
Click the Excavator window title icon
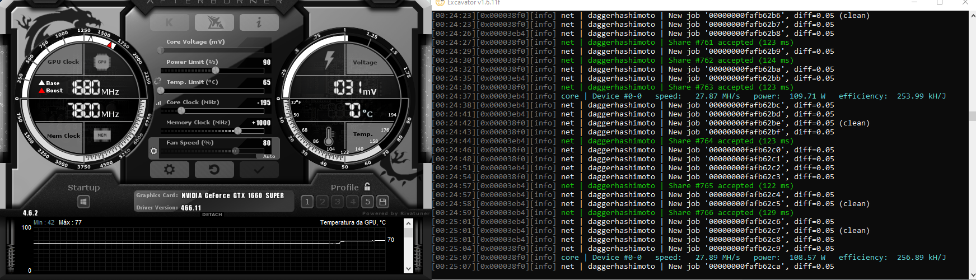point(440,2)
